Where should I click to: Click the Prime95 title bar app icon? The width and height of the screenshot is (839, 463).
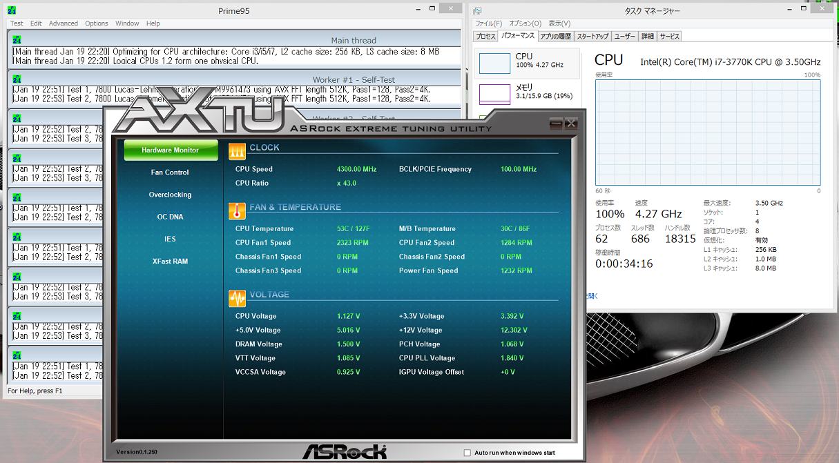[12, 10]
